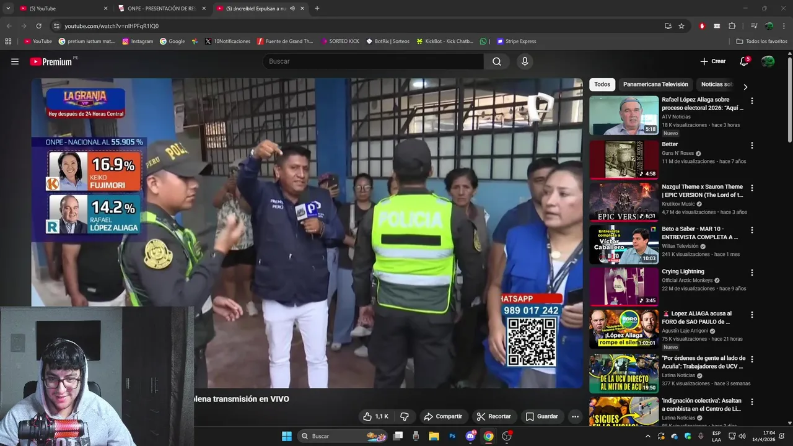The width and height of the screenshot is (793, 446).
Task: Select the Noticias filter chip
Action: click(717, 84)
